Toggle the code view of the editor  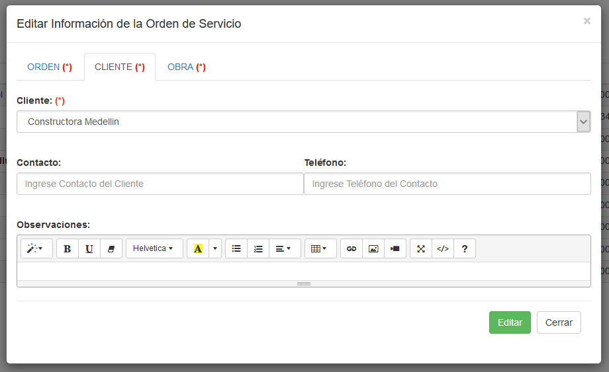(443, 249)
